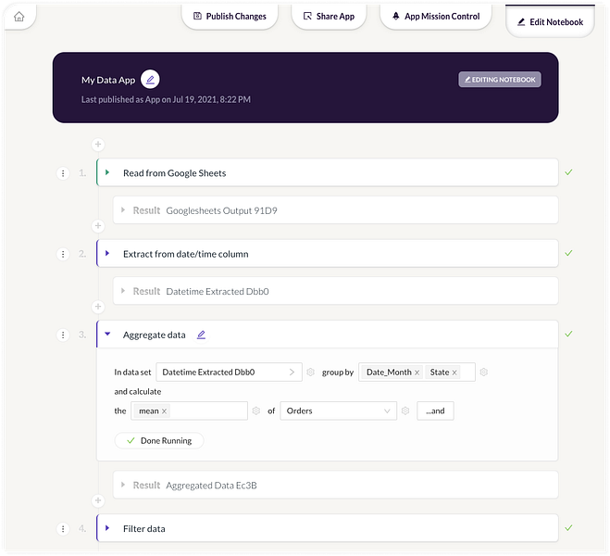This screenshot has height=556, width=610.
Task: Open App Mission Control
Action: [x=436, y=17]
